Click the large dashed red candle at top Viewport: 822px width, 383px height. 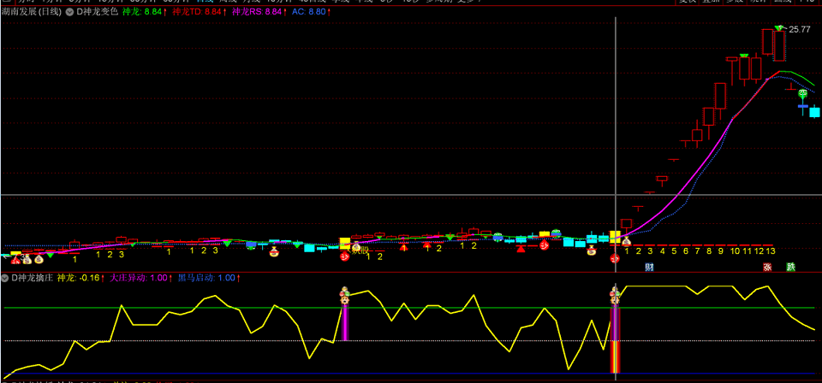(779, 45)
